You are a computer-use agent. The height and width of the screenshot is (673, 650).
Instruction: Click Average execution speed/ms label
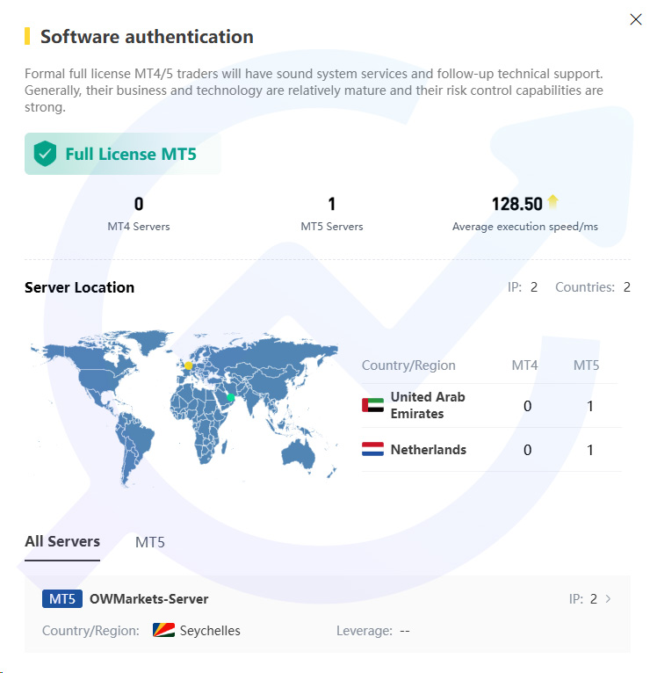(x=524, y=226)
